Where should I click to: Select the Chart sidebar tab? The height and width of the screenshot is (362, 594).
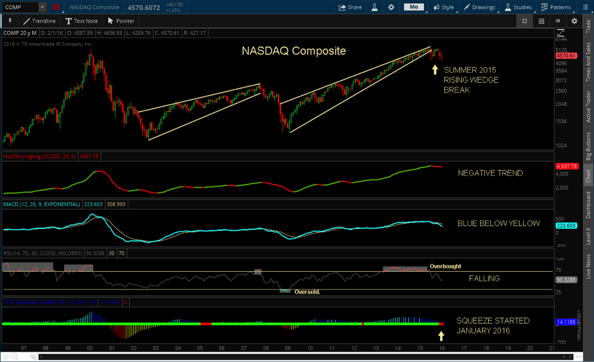(x=589, y=176)
